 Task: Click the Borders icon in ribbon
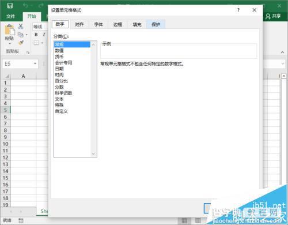coord(36,43)
